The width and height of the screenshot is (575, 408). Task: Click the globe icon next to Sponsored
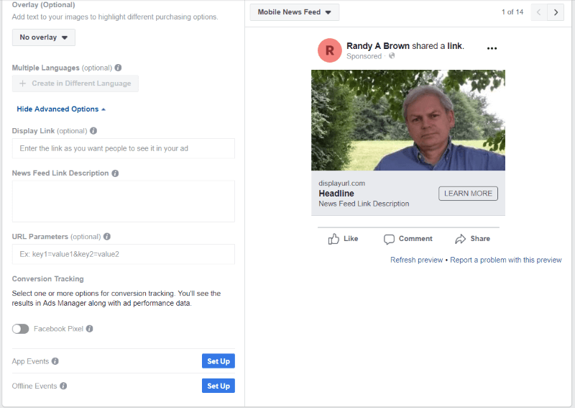[x=392, y=56]
